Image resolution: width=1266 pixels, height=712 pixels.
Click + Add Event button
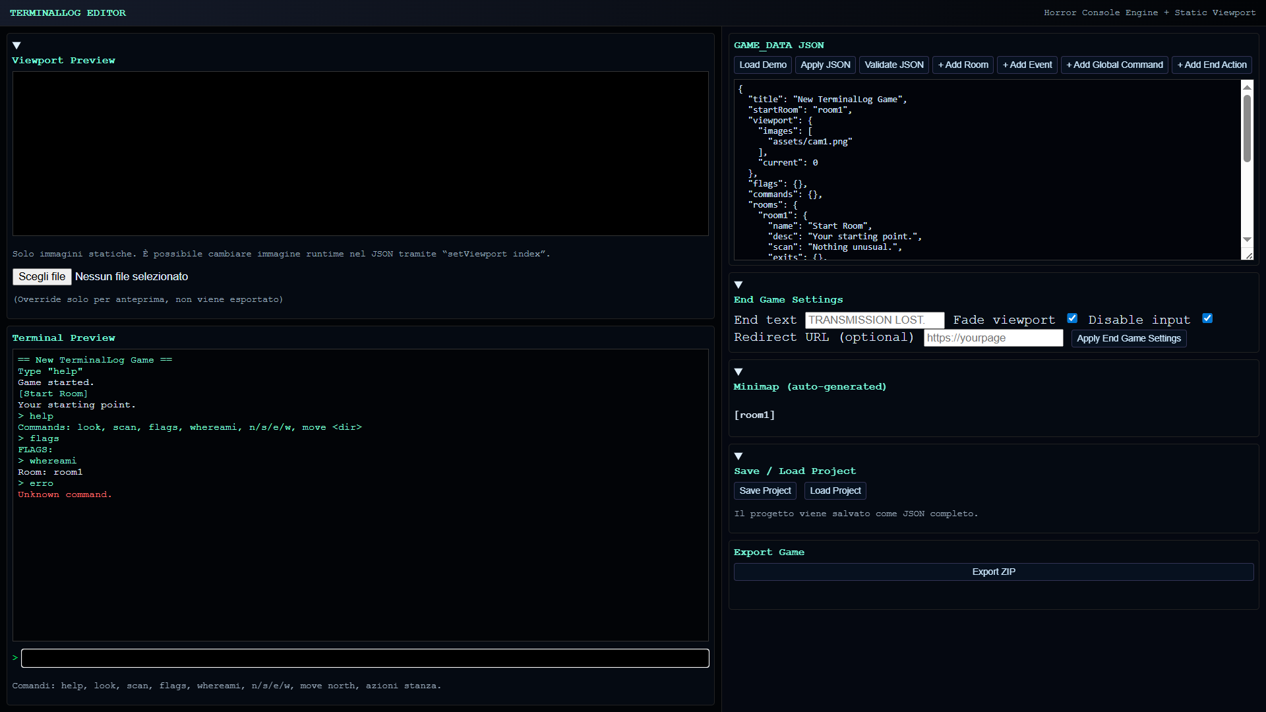click(1027, 65)
